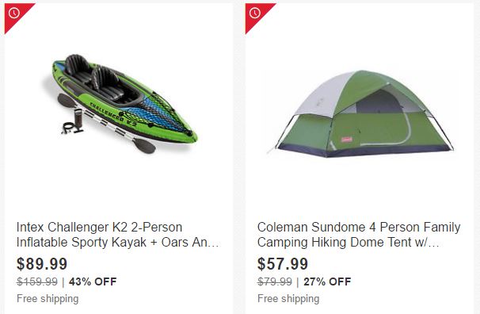Viewport: 480px width, 314px height.
Task: Click the 43% OFF discount label
Action: [x=93, y=281]
